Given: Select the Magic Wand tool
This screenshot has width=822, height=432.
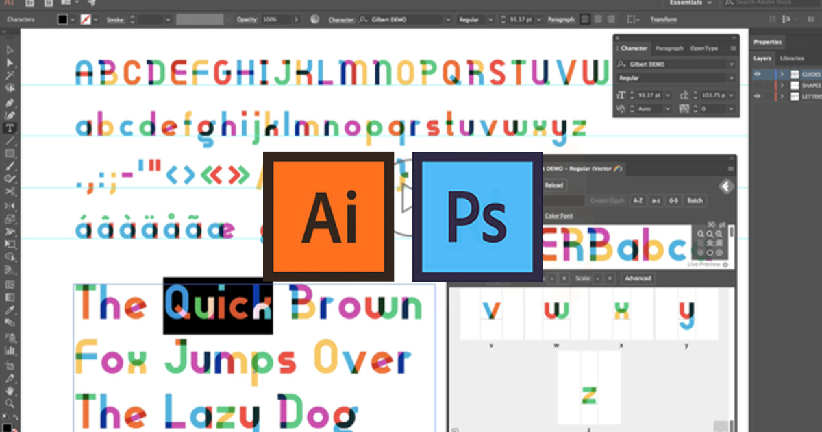Looking at the screenshot, I should (10, 76).
